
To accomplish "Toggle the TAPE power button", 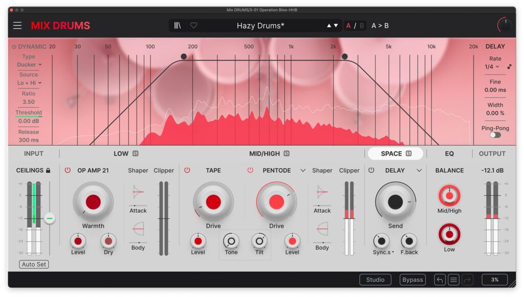I will coord(187,170).
